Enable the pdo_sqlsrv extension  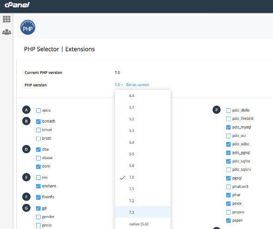(229, 170)
